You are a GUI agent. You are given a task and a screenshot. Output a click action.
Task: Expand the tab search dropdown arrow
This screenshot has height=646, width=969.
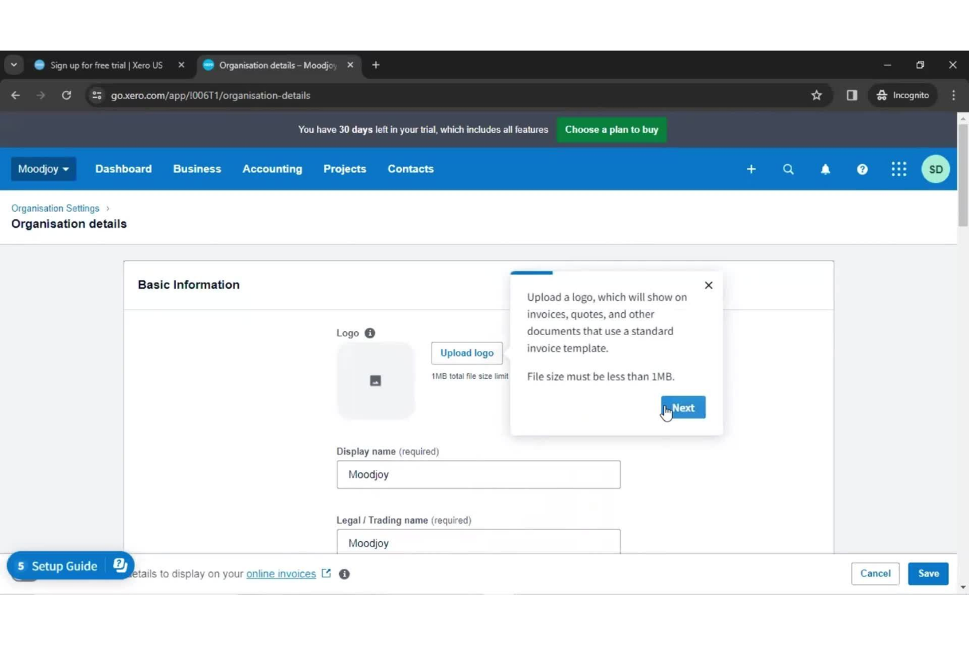pos(14,65)
